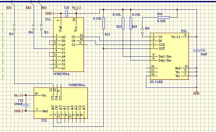Screen dimensions: 216x132
Task: Click the 74VHCT04A label above U12
Action: (77, 85)
